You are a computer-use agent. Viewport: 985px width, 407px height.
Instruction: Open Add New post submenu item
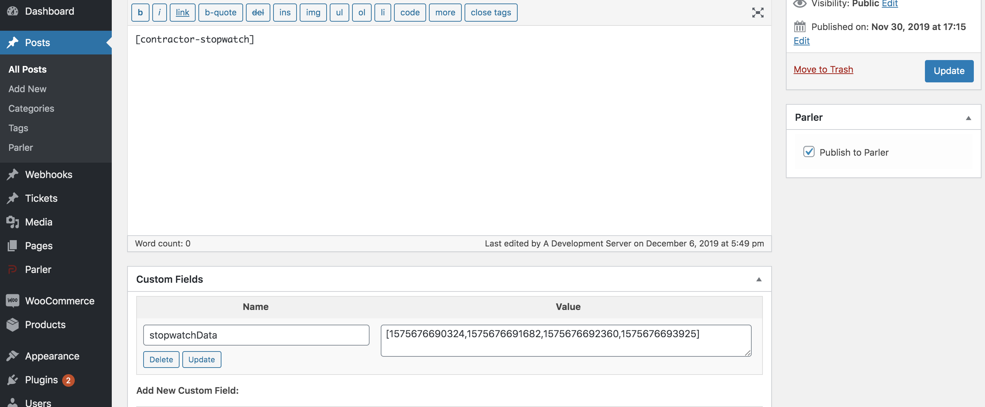coord(27,89)
